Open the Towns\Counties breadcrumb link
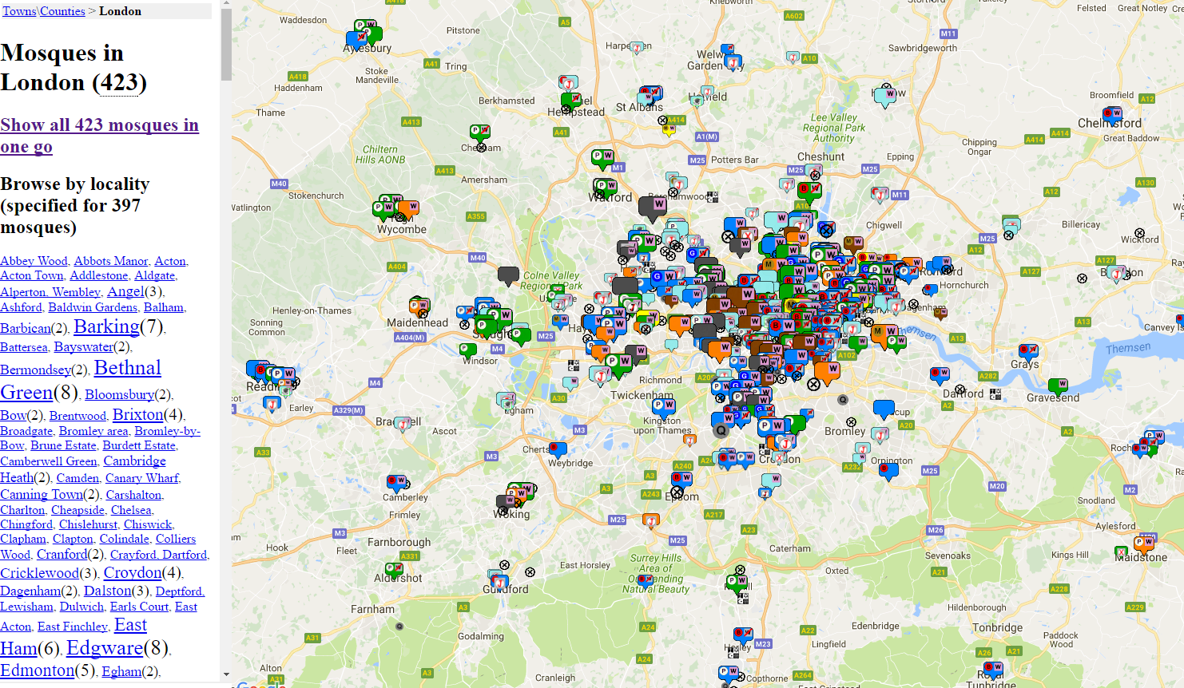Viewport: 1184px width, 688px height. coord(43,11)
